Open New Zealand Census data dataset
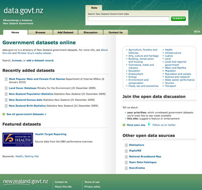202x190 pixels. (x=26, y=100)
